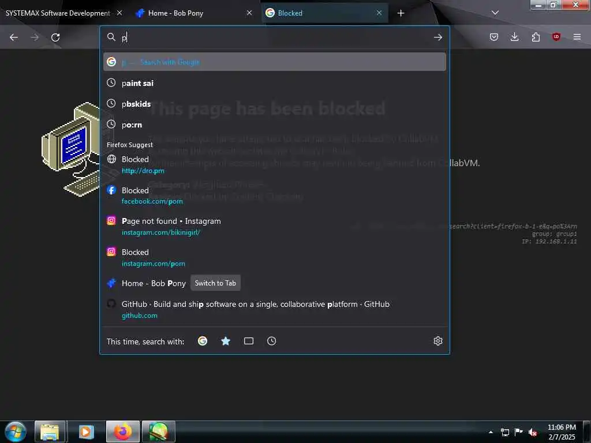Launch Windows Media Player from the taskbar
Image resolution: width=591 pixels, height=443 pixels.
coord(85,431)
